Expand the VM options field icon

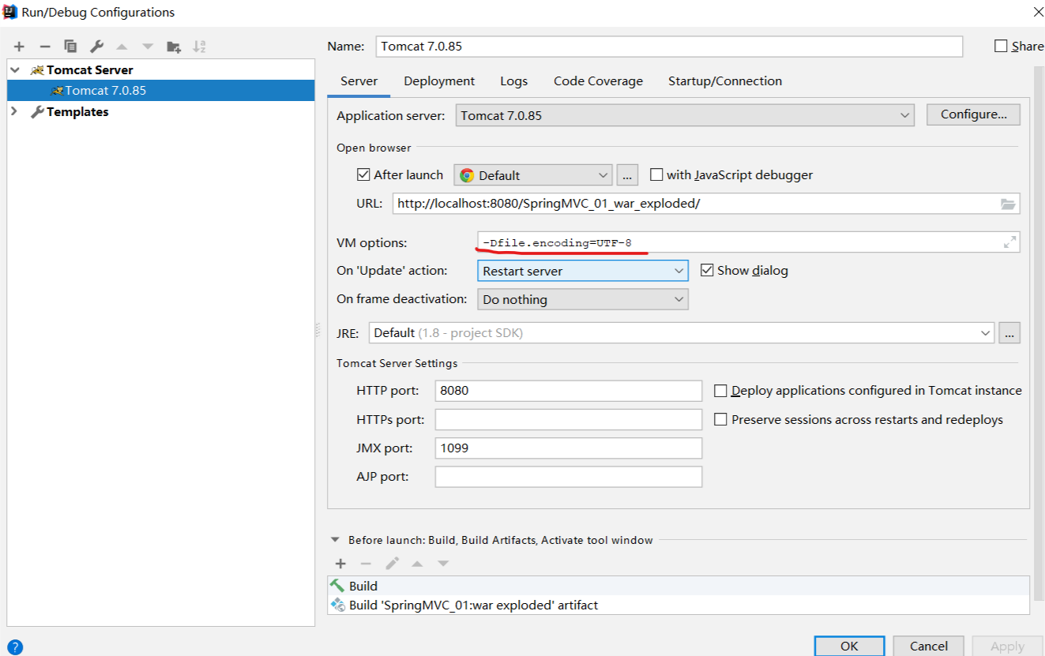coord(1009,242)
